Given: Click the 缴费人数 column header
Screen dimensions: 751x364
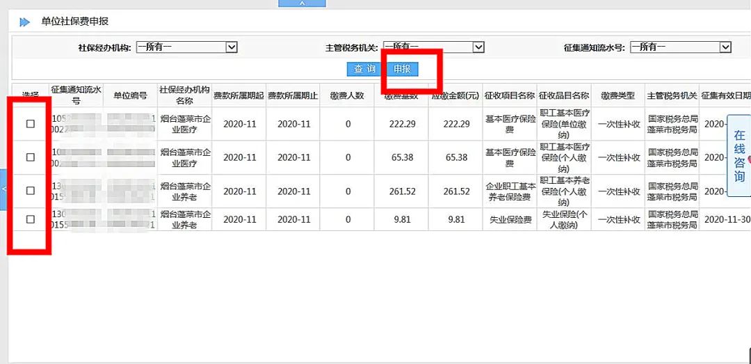Looking at the screenshot, I should (347, 95).
